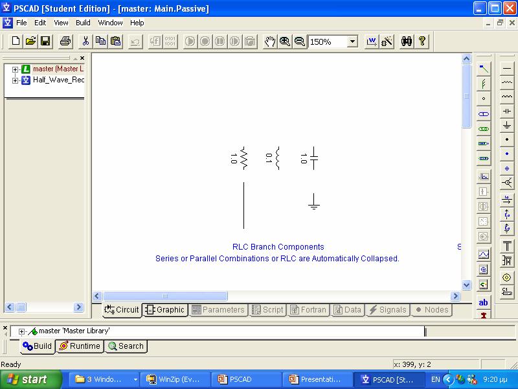
Task: Expand the master 'Master Library' output node
Action: [21, 331]
